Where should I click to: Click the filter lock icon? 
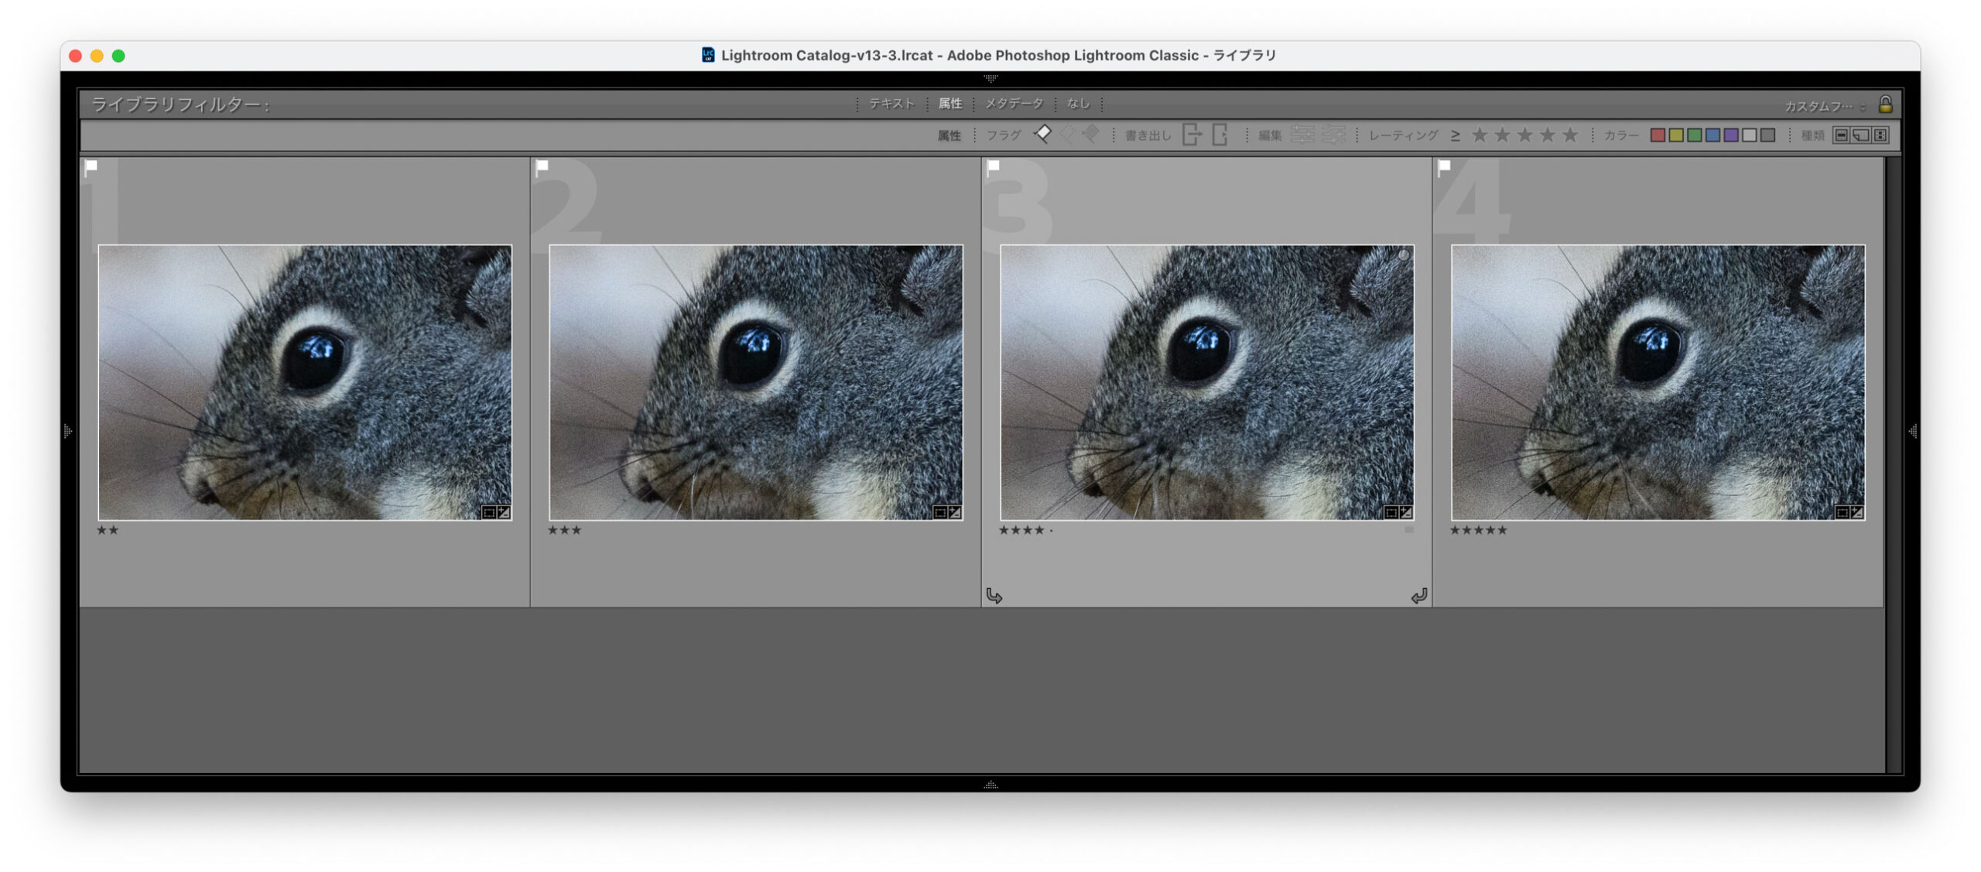point(1885,104)
